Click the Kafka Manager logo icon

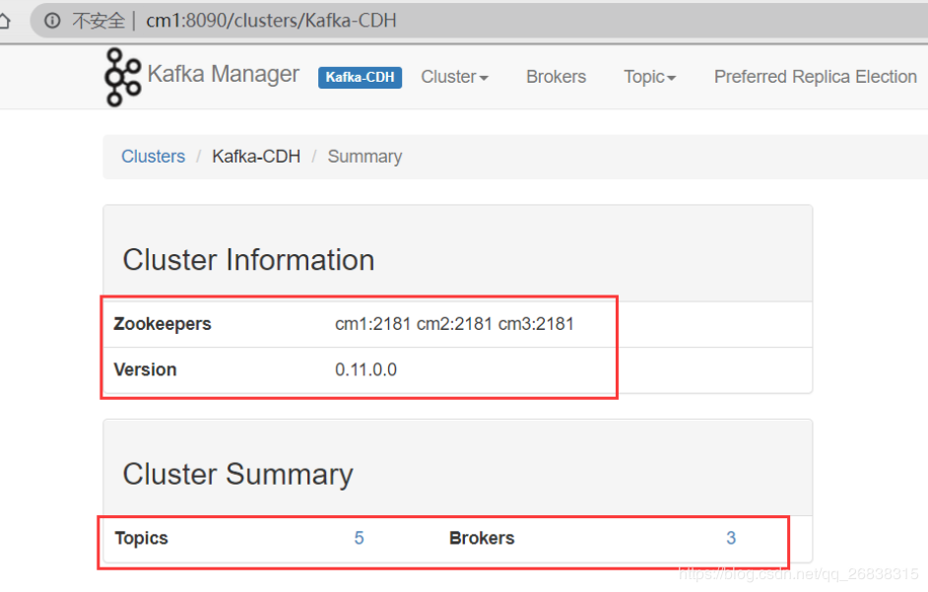(x=122, y=77)
